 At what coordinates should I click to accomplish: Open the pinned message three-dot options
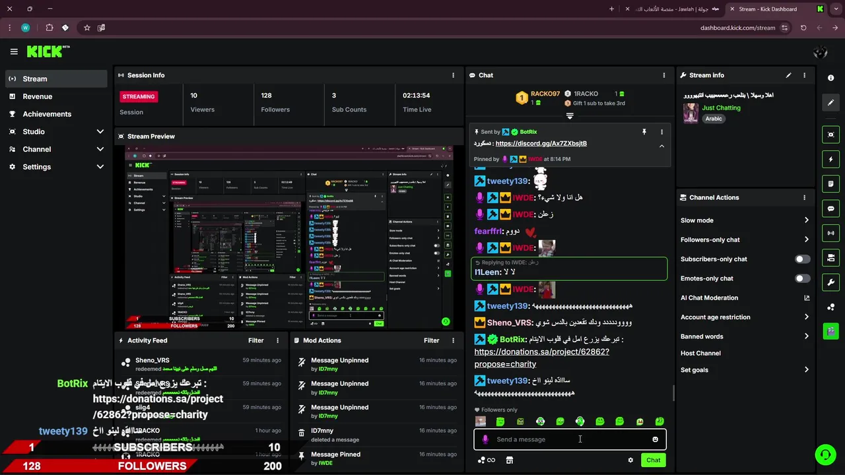661,132
